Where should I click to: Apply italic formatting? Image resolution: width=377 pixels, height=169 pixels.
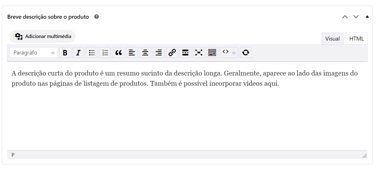(78, 53)
